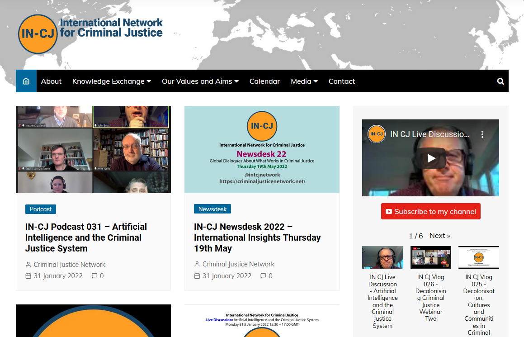Open IN CJ Vlog 025 video title text
Screen dimensions: 524x337
pos(479,305)
